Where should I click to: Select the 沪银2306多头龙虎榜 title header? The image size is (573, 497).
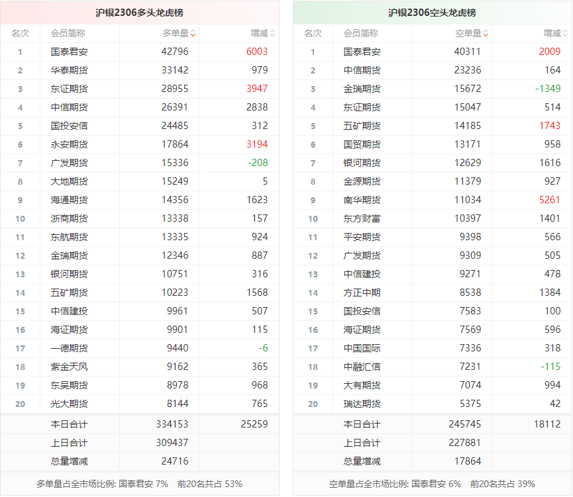click(x=140, y=13)
